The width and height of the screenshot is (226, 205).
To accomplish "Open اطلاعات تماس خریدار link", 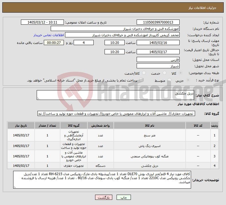I will [49, 35].
